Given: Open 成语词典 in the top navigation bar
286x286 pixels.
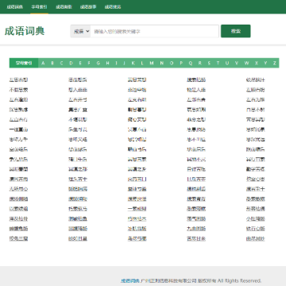Looking at the screenshot, I should 15,7.
